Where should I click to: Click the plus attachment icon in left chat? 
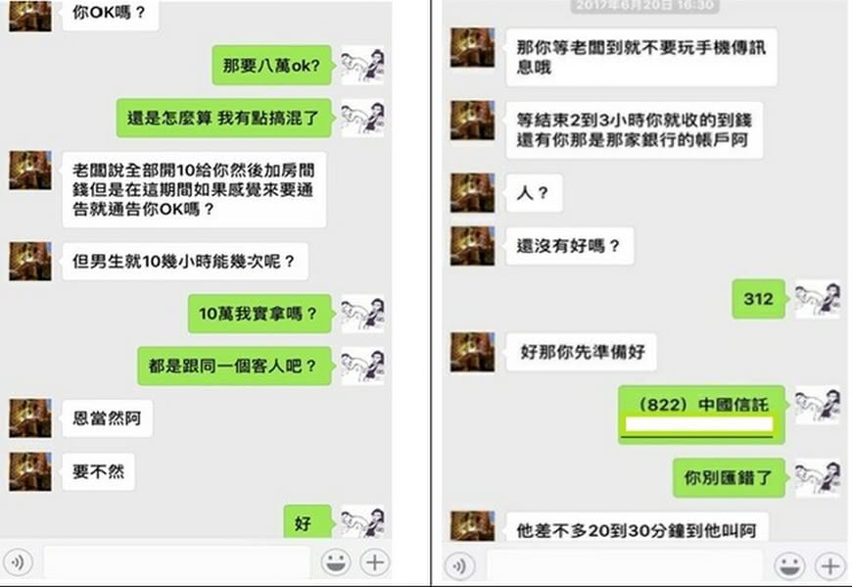coord(375,563)
